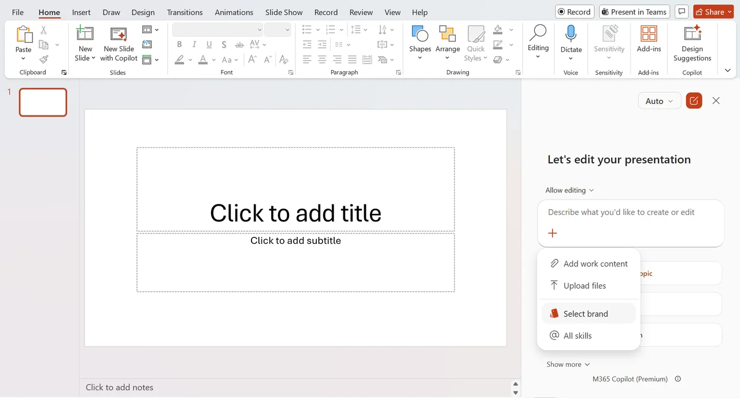Expand the Allow editing dropdown
Screen dimensions: 740x398
[x=569, y=190]
